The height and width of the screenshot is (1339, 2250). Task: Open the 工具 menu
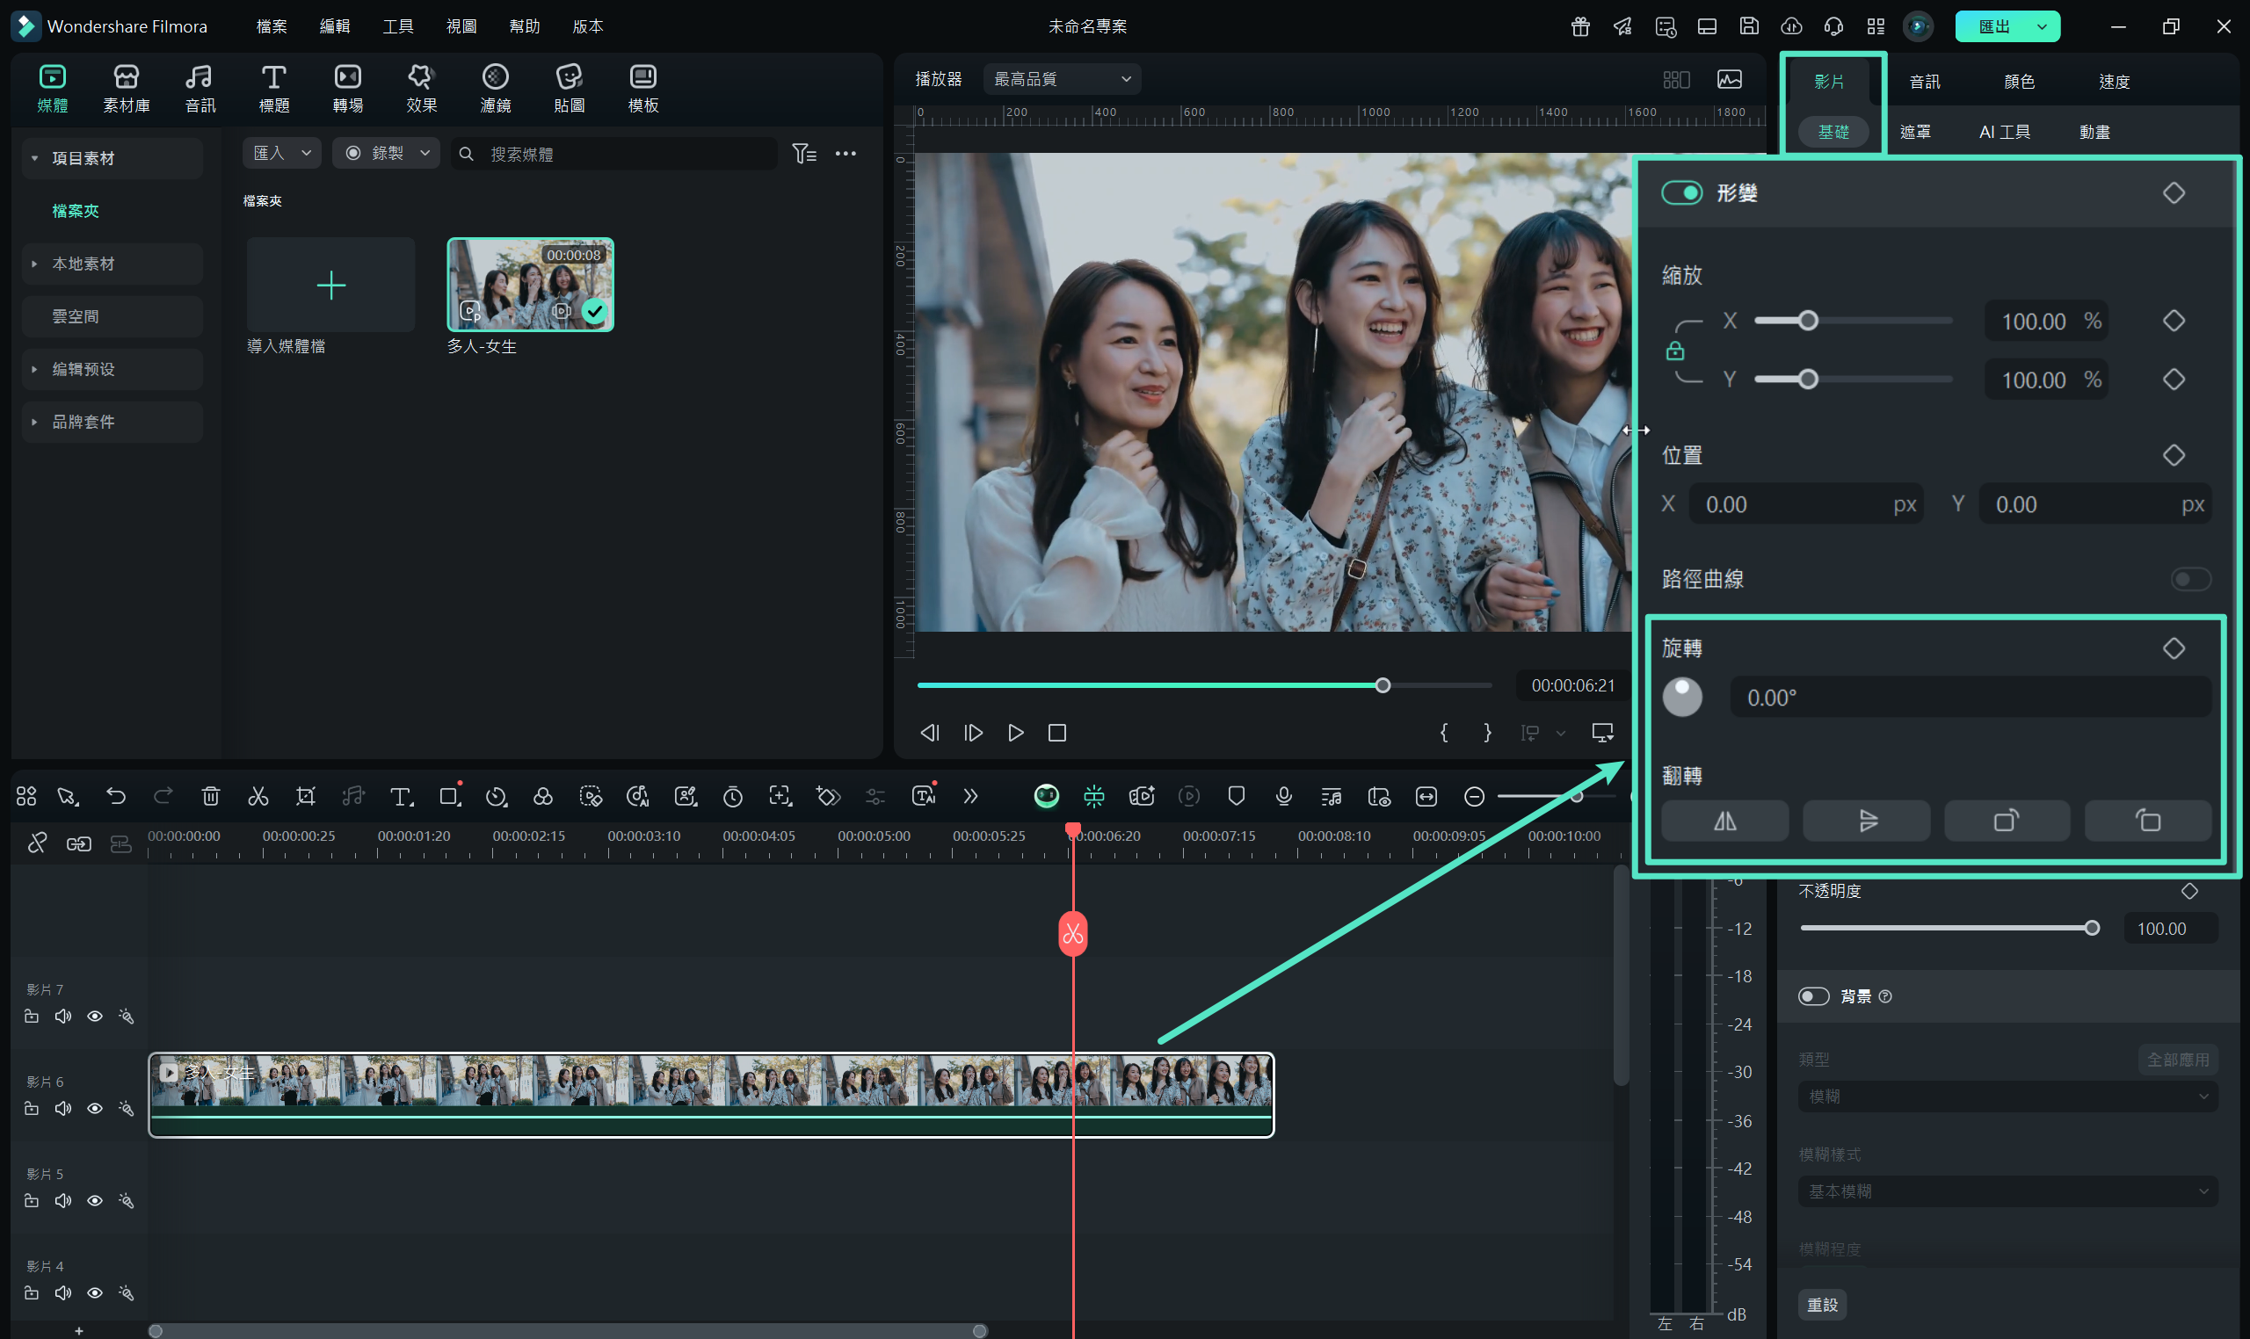(x=398, y=26)
